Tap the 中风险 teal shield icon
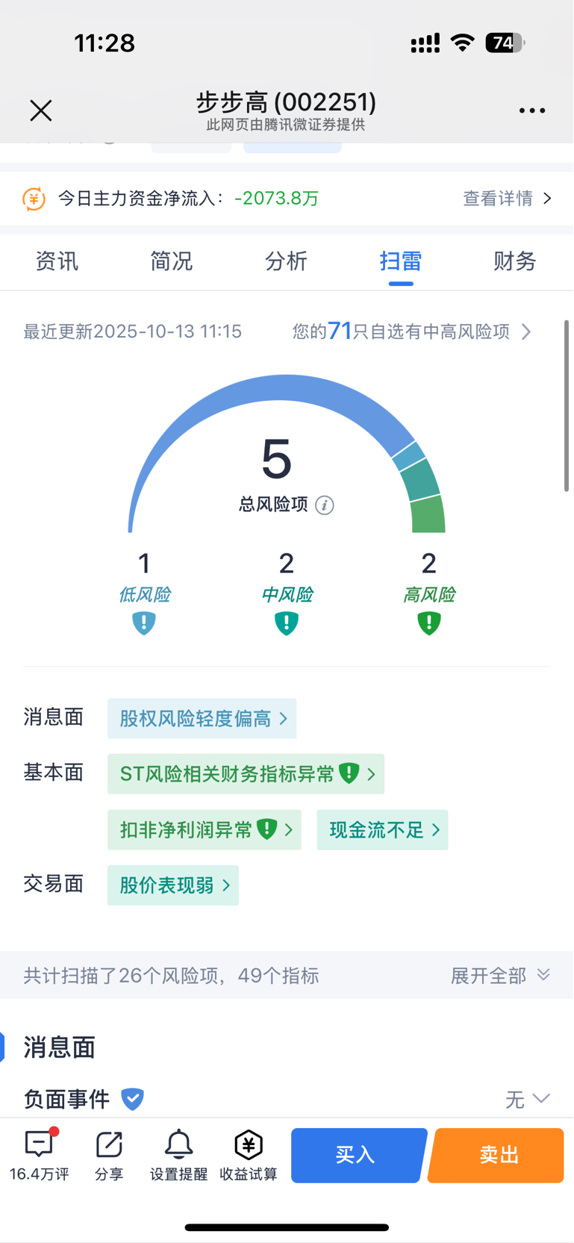Image resolution: width=574 pixels, height=1243 pixels. pos(287,623)
